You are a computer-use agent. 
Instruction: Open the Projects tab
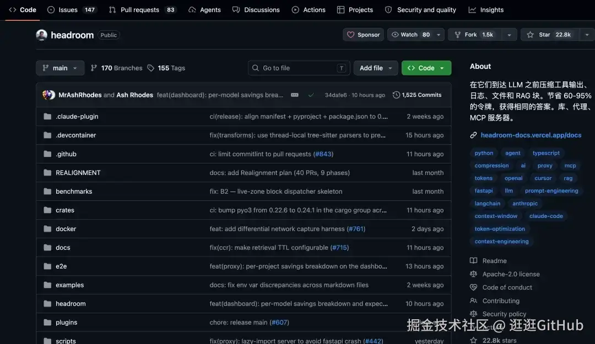[355, 10]
